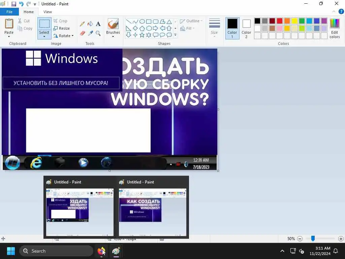Image resolution: width=345 pixels, height=259 pixels.
Task: Select the Four-point star shape
Action: [135, 35]
